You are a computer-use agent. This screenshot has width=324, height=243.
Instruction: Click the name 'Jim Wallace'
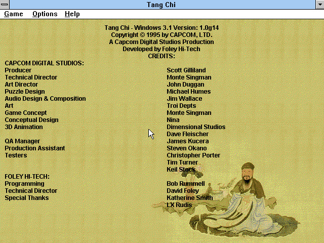184,99
